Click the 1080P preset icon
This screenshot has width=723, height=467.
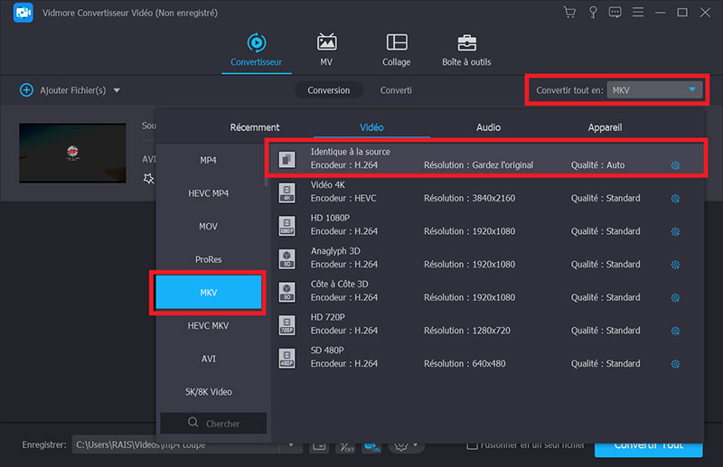tap(286, 226)
